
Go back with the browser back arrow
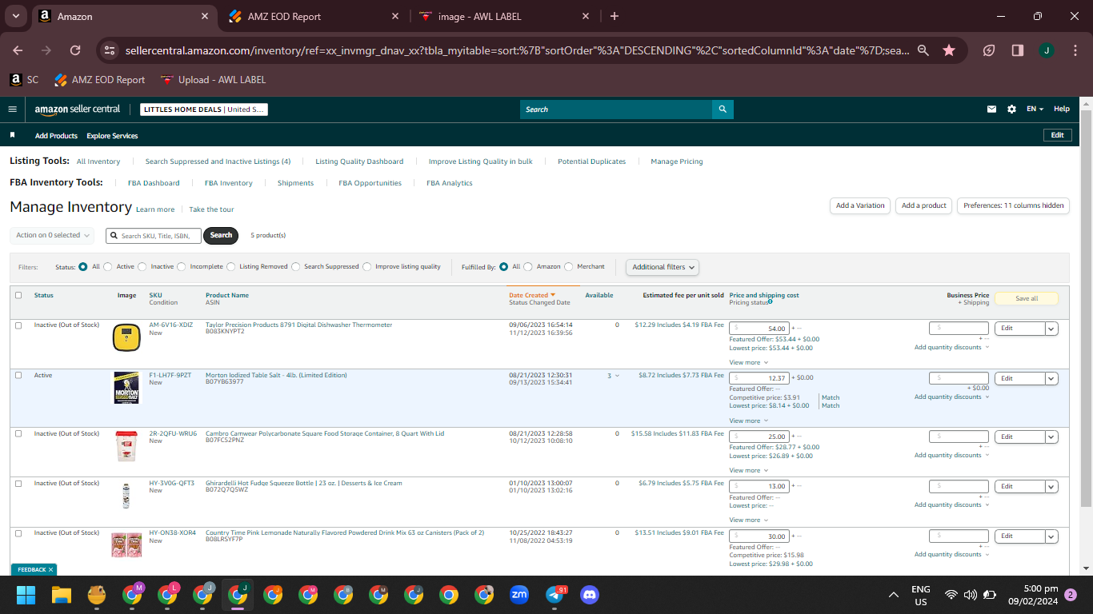(18, 50)
